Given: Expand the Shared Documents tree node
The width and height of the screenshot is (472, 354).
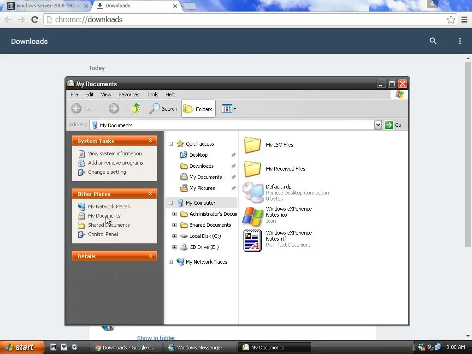Looking at the screenshot, I should (x=174, y=225).
